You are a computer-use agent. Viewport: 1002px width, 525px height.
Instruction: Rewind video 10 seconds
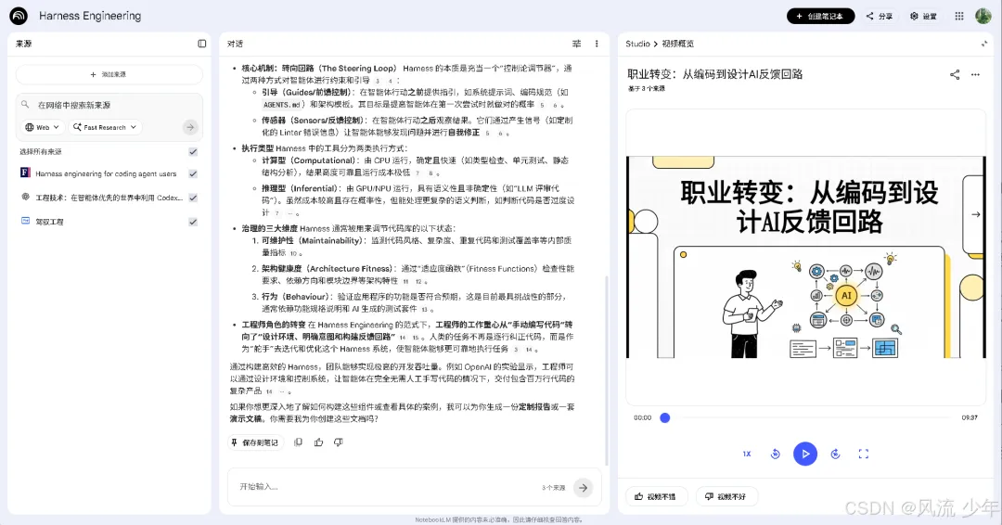pos(775,455)
